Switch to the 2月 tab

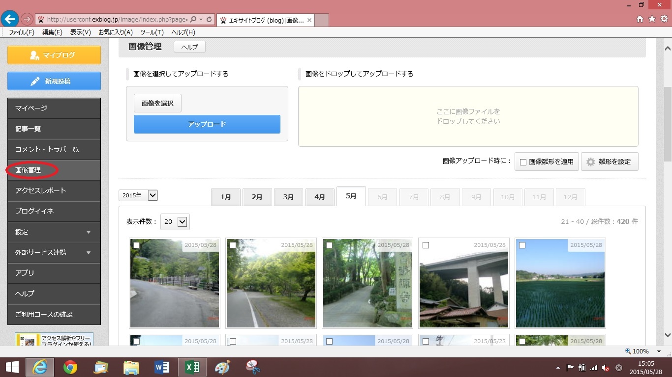pyautogui.click(x=257, y=197)
